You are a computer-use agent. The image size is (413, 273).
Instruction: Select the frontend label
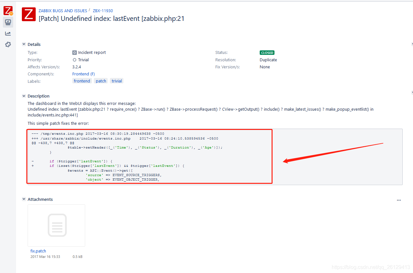click(x=82, y=81)
